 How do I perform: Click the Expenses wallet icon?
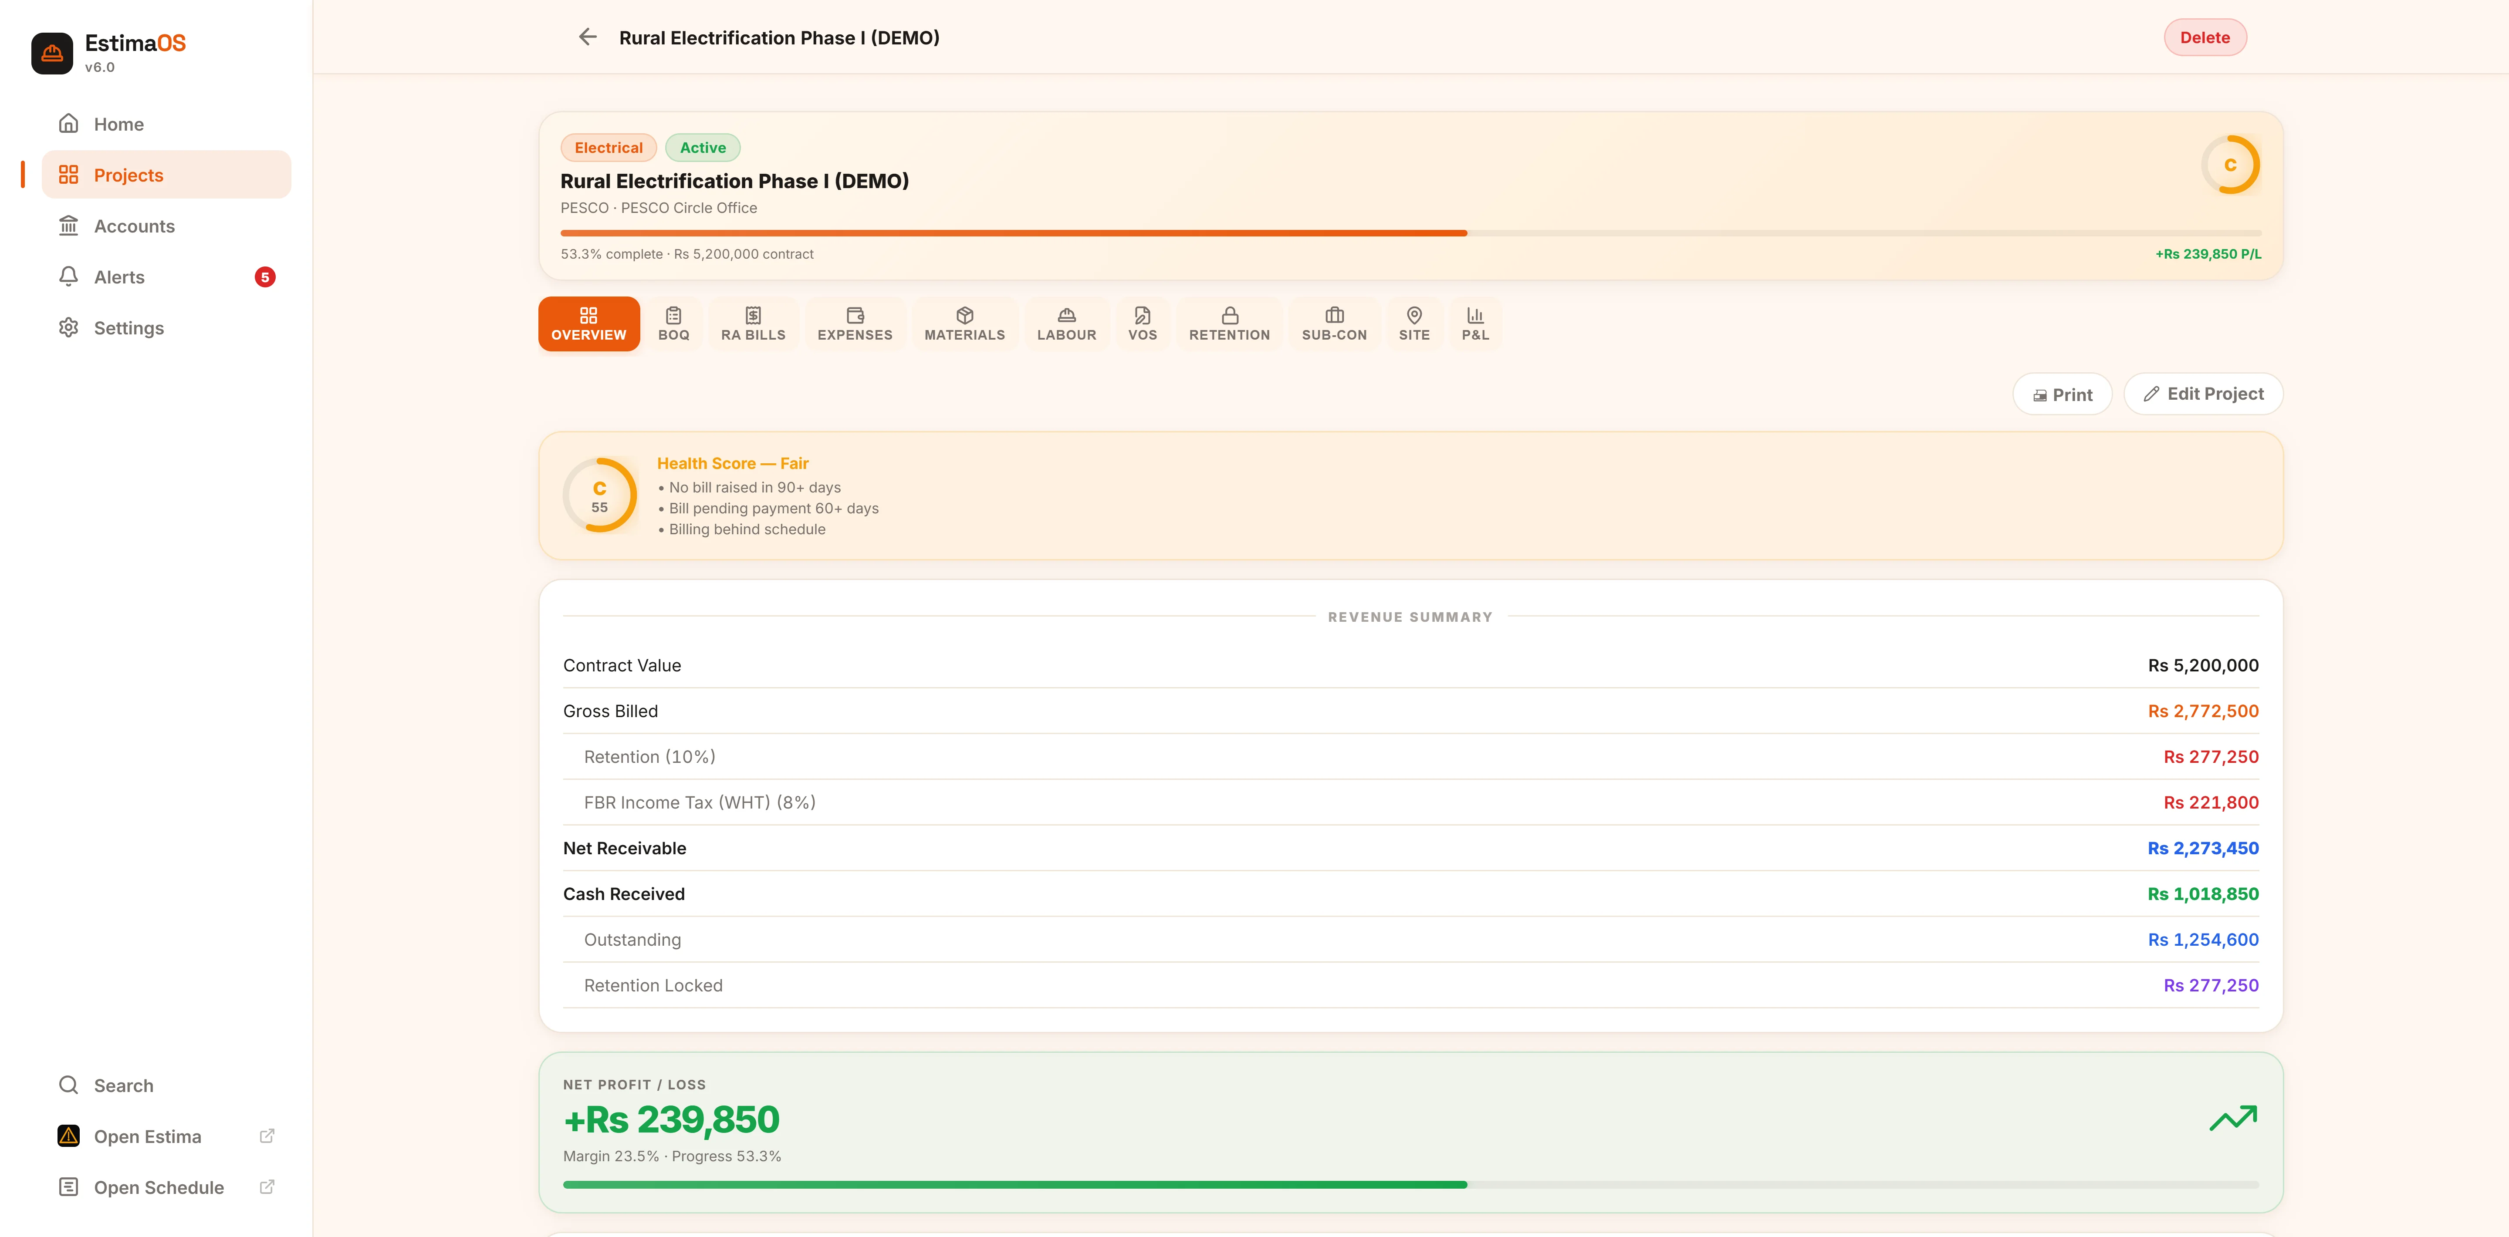tap(855, 315)
